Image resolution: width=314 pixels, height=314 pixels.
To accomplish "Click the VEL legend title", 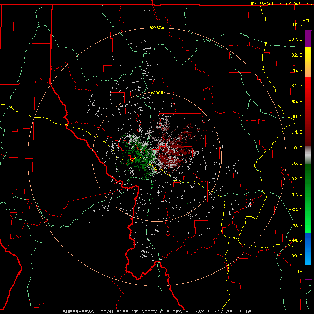I will point(306,21).
